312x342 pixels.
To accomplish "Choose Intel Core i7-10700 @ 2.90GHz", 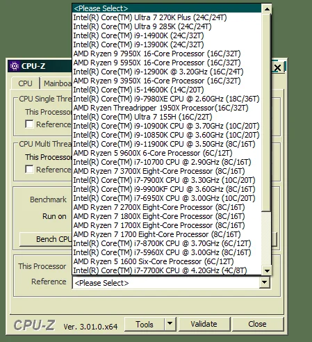I will 167,162.
